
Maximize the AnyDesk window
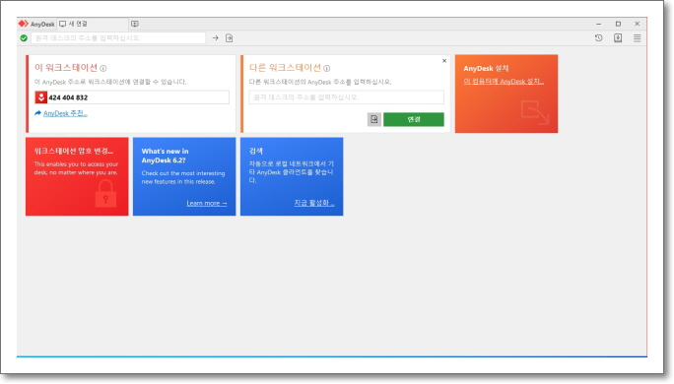pos(618,24)
